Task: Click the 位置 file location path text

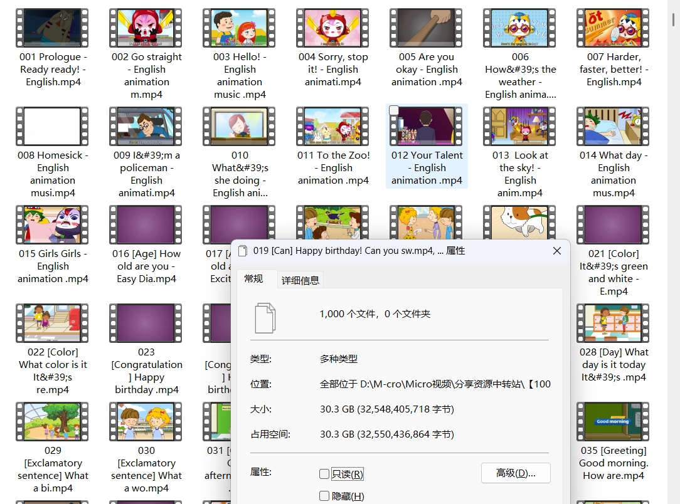Action: (x=435, y=384)
